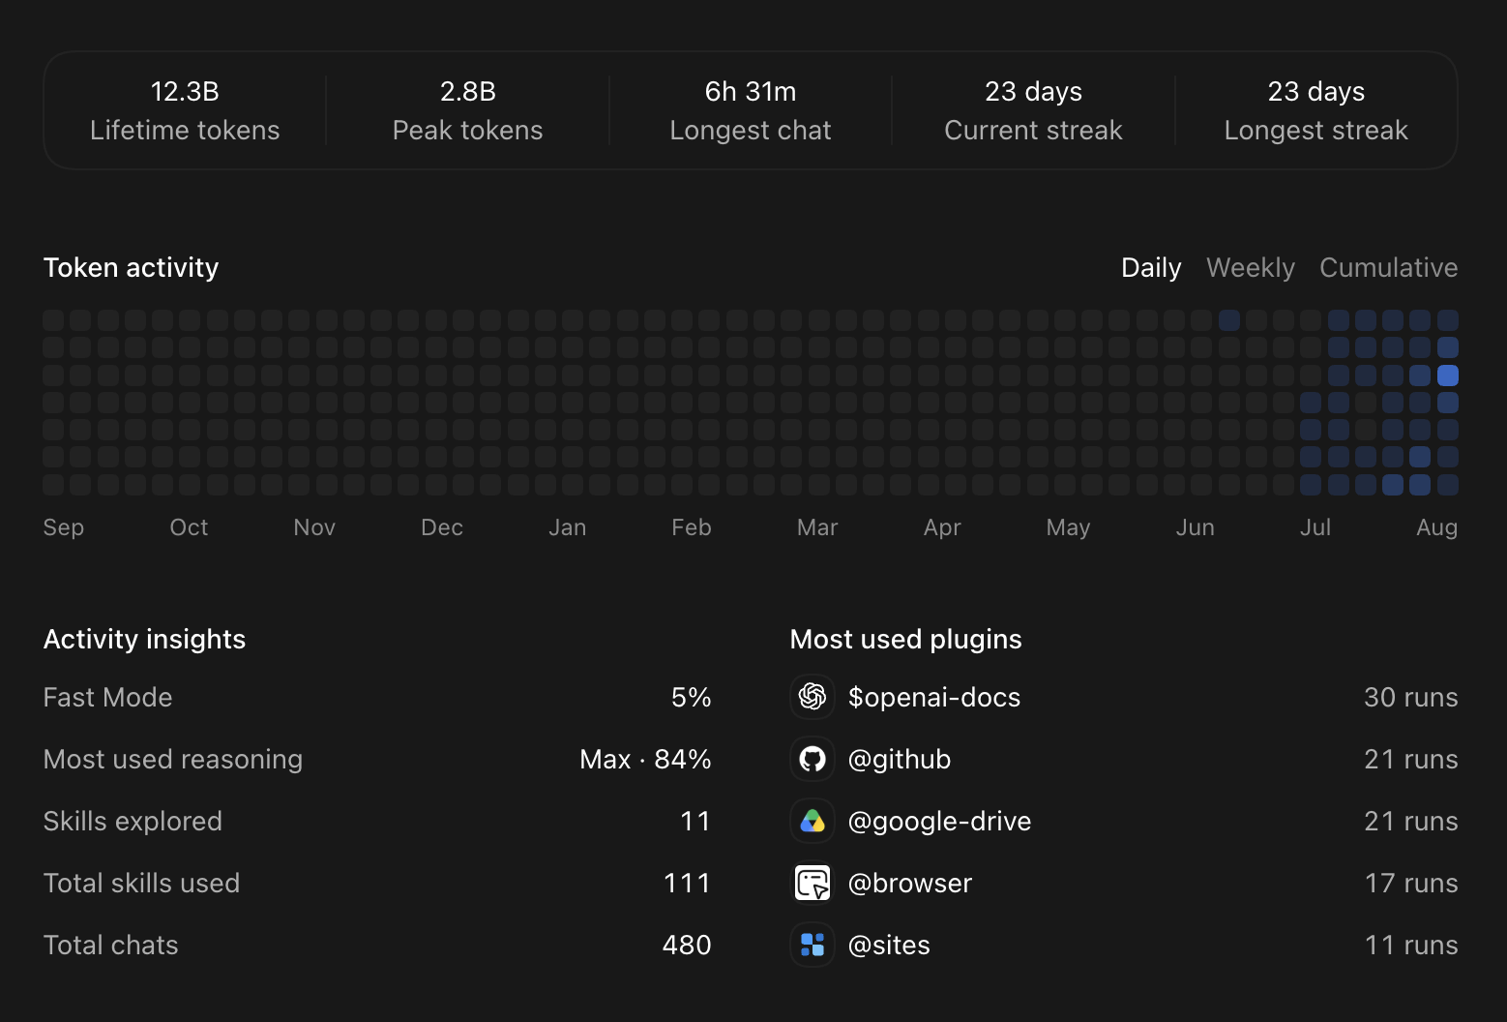Click the Jun month label
This screenshot has width=1507, height=1022.
point(1195,527)
